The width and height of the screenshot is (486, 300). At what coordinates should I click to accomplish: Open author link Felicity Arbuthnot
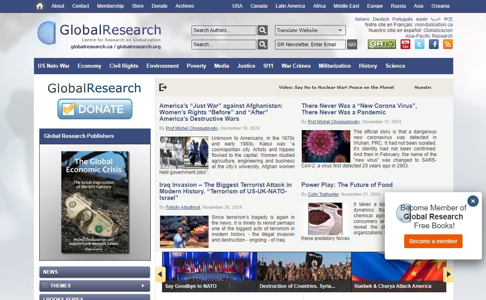[183, 207]
